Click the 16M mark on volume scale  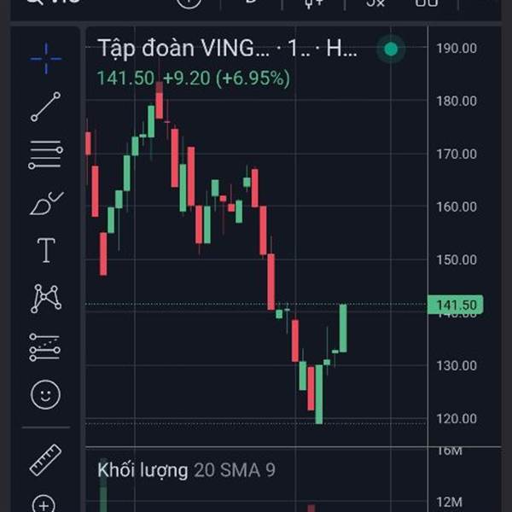[450, 451]
